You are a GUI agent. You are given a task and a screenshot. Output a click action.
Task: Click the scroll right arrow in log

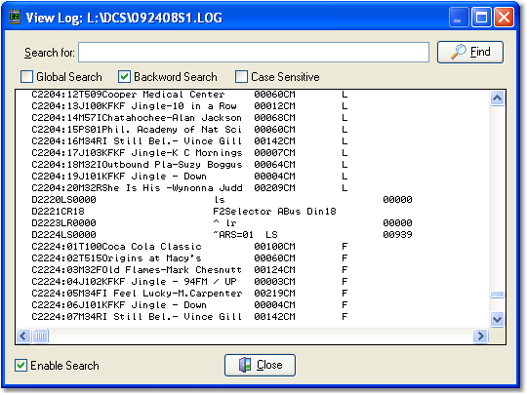click(x=480, y=336)
